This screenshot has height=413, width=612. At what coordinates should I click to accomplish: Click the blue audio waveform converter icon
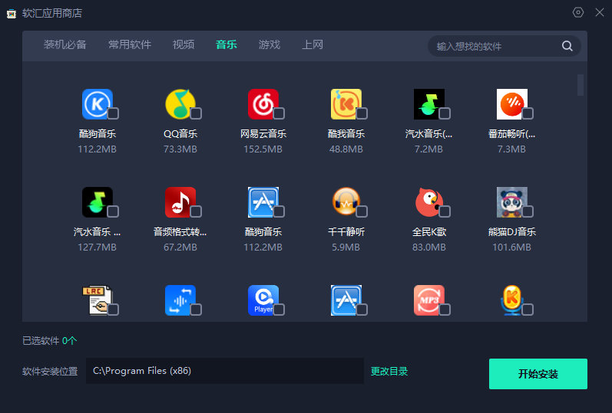coord(180,300)
